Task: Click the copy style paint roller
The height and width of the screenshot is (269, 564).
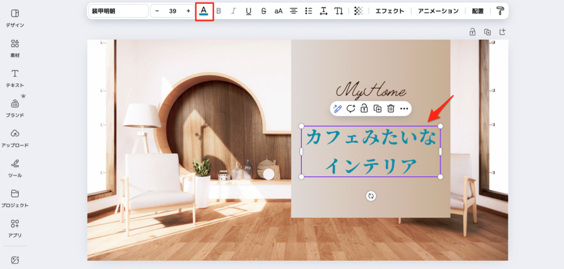Action: (500, 11)
